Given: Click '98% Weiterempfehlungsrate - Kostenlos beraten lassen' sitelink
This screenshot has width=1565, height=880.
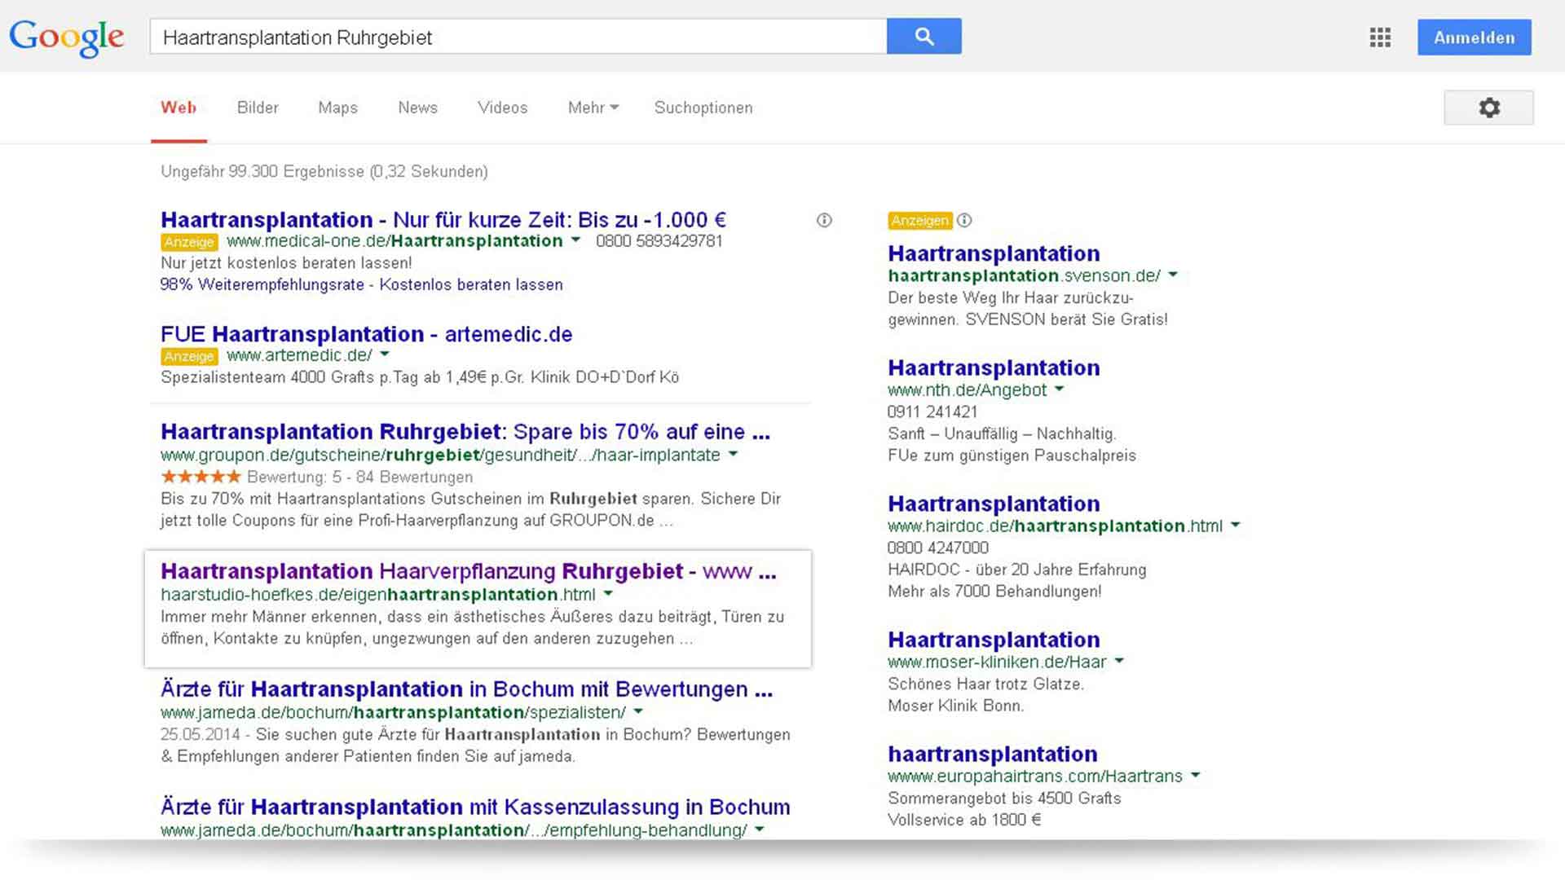Looking at the screenshot, I should pyautogui.click(x=362, y=284).
